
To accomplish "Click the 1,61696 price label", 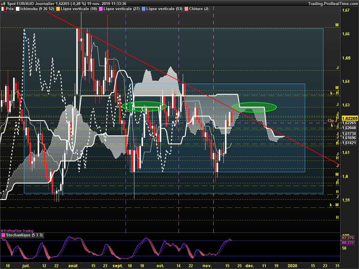I will point(349,138).
